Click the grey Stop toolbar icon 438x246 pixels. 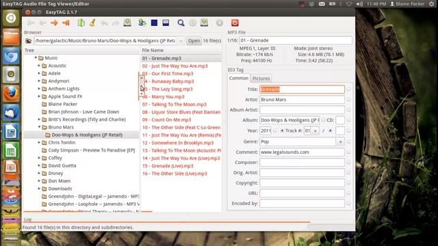coord(220,23)
